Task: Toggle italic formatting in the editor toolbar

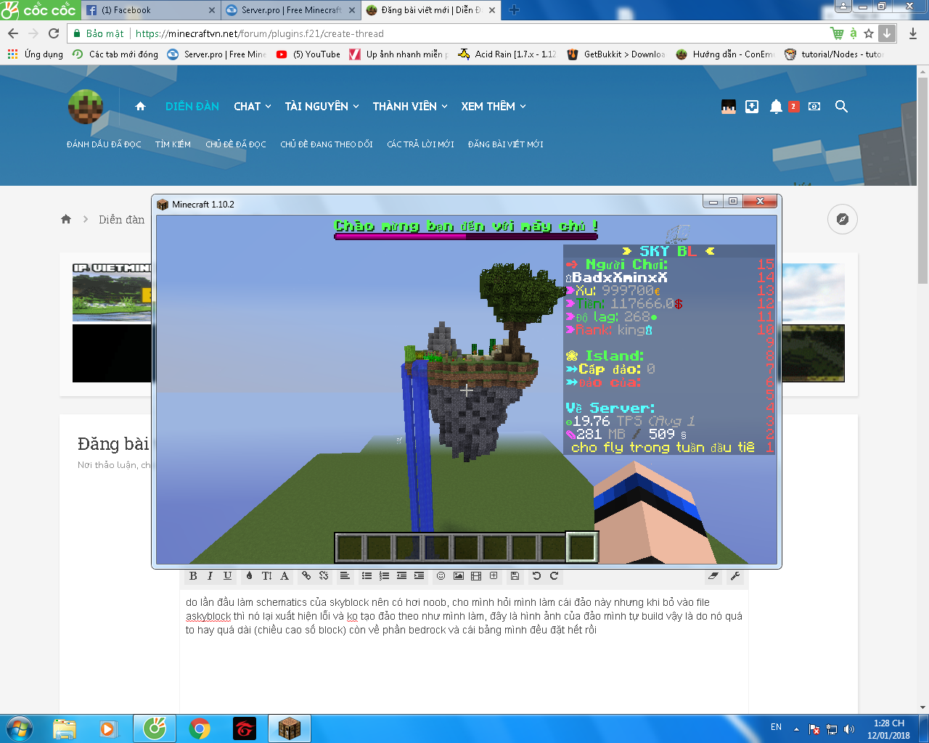Action: [x=210, y=576]
